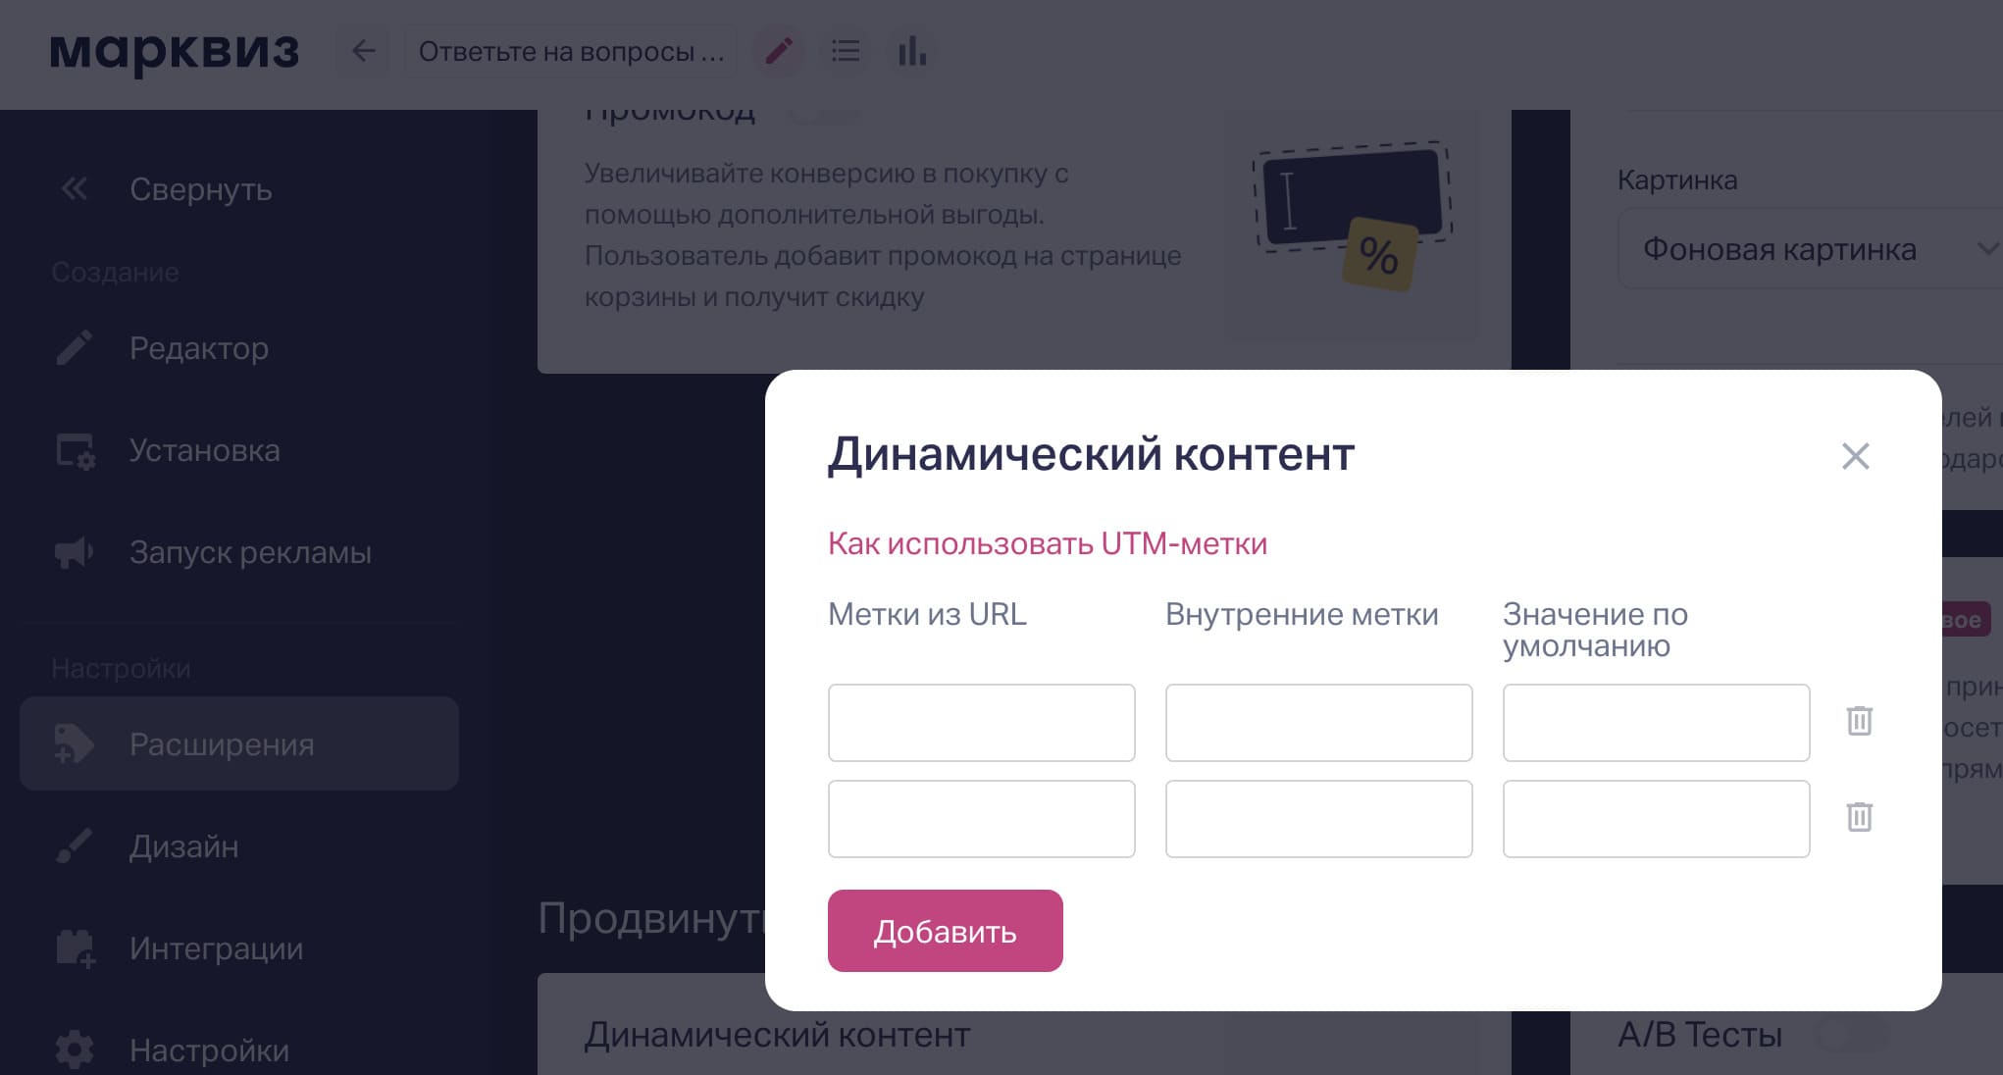Select the Редактор pencil icon in sidebar
This screenshot has width=2003, height=1075.
pyautogui.click(x=73, y=347)
